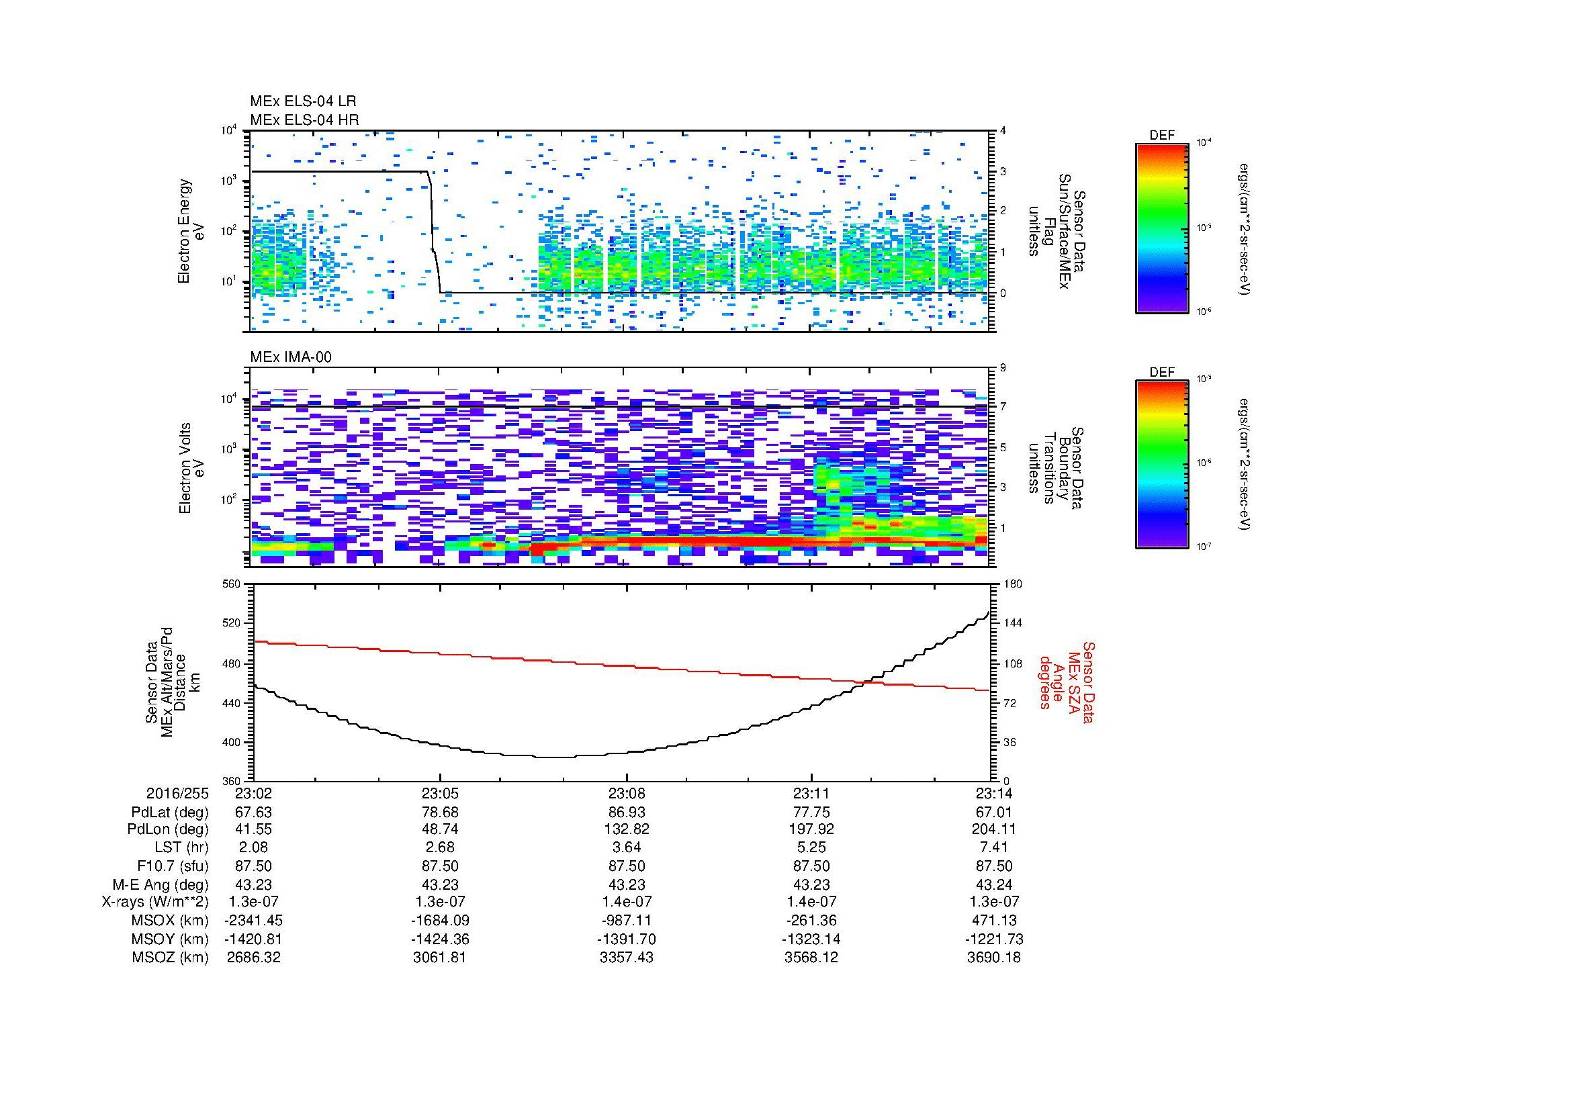Click the 'MSOY (km)' row label
Viewport: 1571px width, 1110px height.
pyautogui.click(x=171, y=939)
